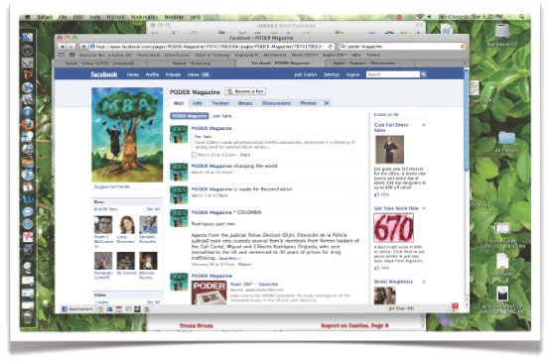Open the Safari menu
Image resolution: width=551 pixels, height=363 pixels.
45,17
